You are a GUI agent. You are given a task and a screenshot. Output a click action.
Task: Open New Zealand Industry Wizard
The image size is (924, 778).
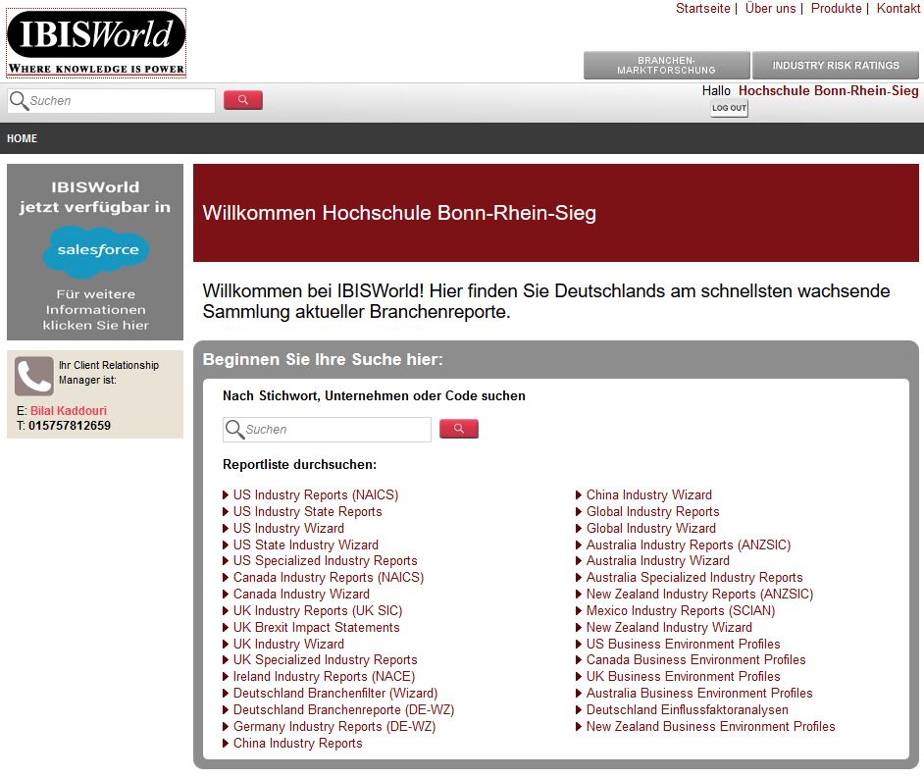(669, 627)
